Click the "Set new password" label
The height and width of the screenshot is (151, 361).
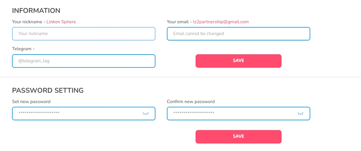click(31, 102)
